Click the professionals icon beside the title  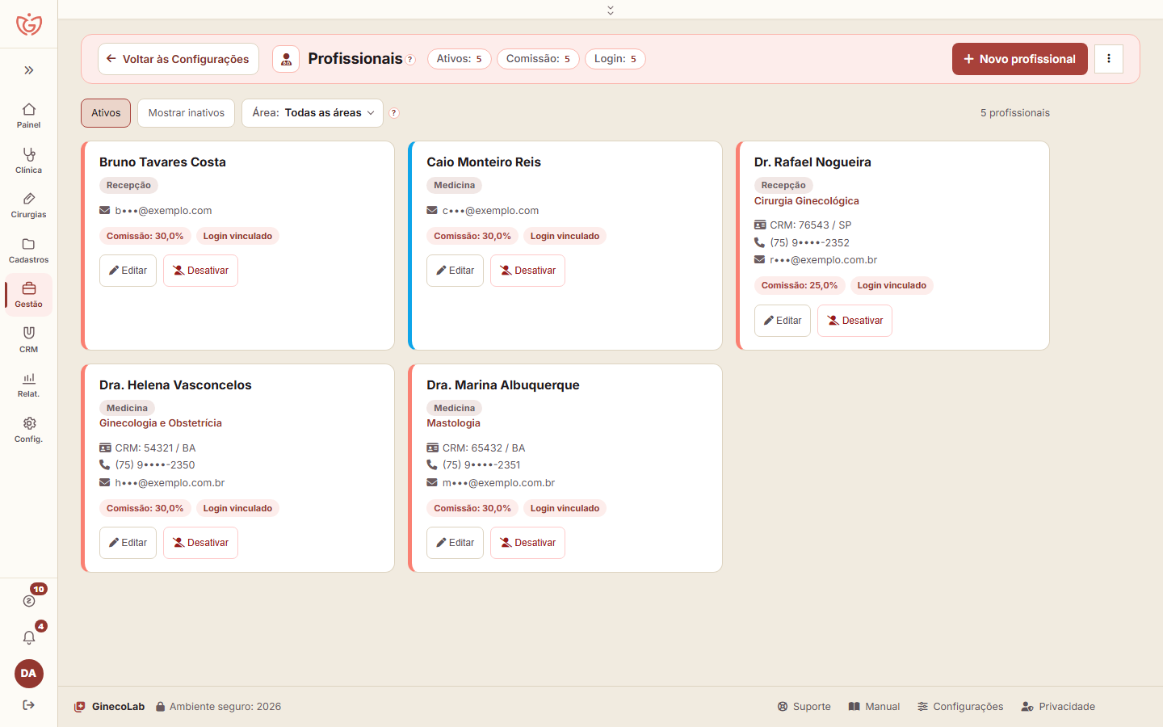click(x=286, y=59)
